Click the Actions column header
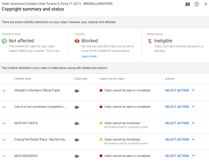The width and height of the screenshot is (209, 166). pos(170,79)
